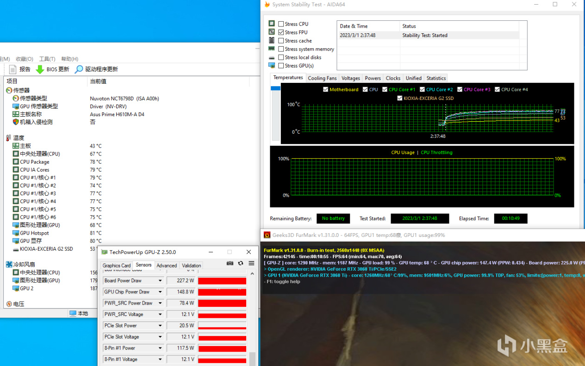Click the AIDA64 flame title icon
Screen dimensions: 585x366
[267, 5]
